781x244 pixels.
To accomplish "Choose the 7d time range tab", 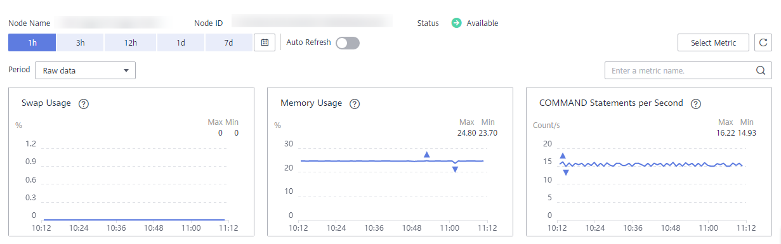I will pyautogui.click(x=228, y=42).
